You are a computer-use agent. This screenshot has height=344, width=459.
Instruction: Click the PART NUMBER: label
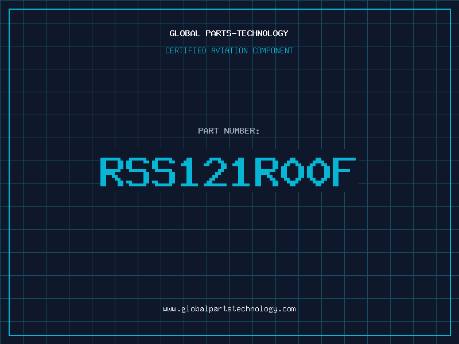click(229, 131)
